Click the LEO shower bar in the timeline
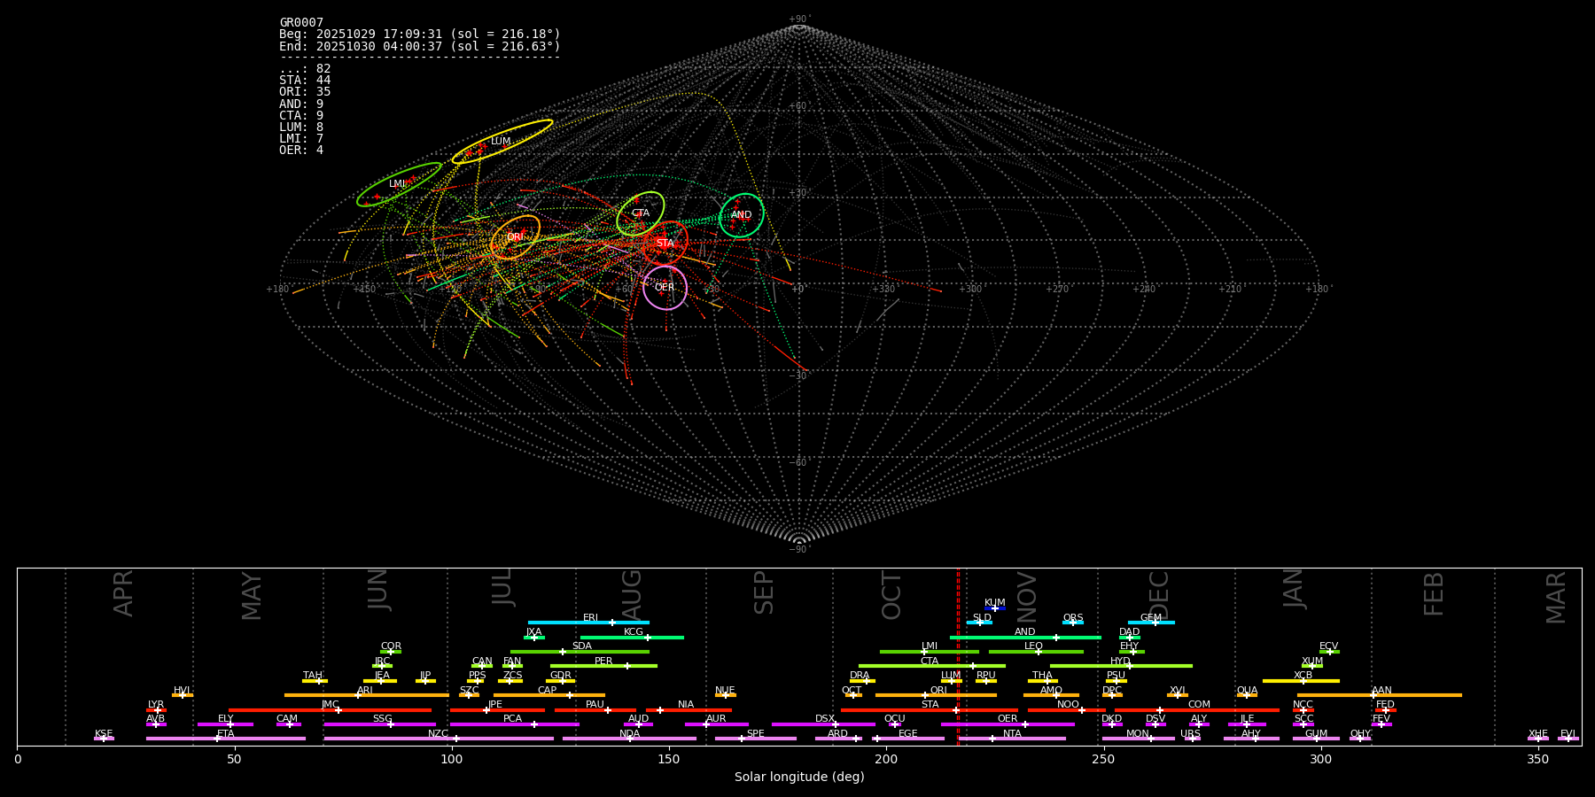1595x797 pixels. tap(1036, 652)
